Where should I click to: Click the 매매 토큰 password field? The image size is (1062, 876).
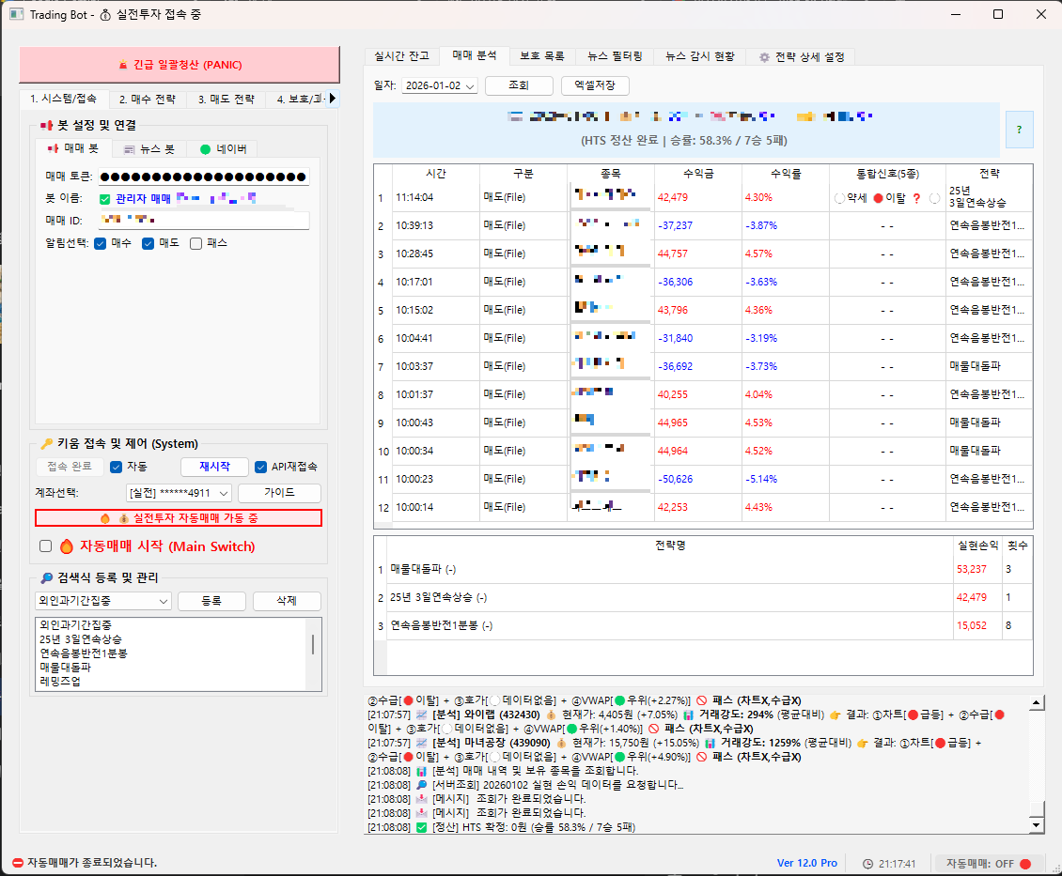(x=204, y=177)
